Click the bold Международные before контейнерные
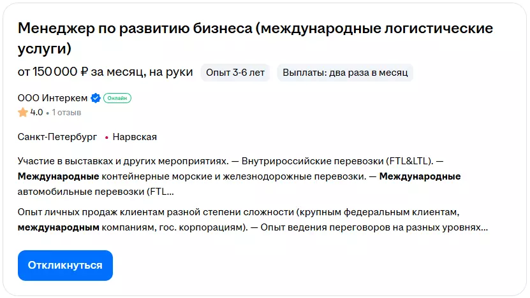The width and height of the screenshot is (530, 298). 58,176
